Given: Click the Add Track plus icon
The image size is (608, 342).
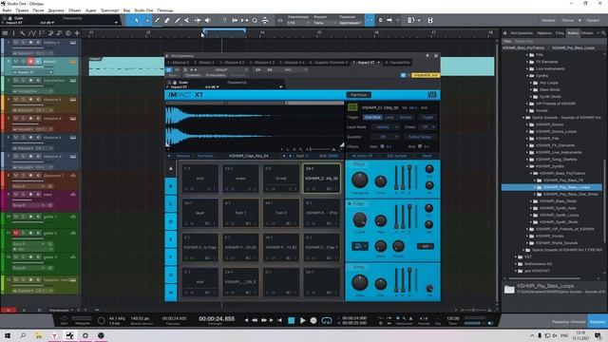Looking at the screenshot, I should [x=77, y=33].
